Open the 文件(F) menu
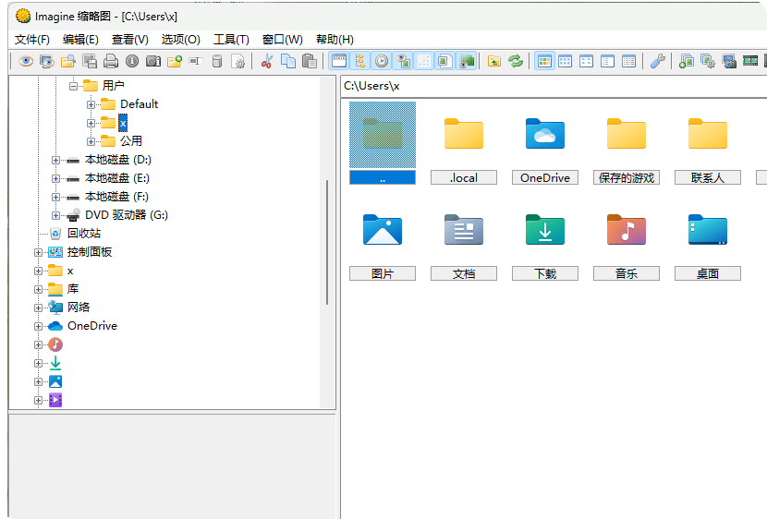The width and height of the screenshot is (767, 519). [31, 40]
